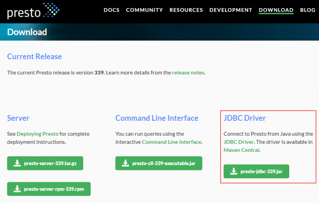This screenshot has height=203, width=319.
Task: Click the download arrow icon on presto-cli-339-executable.jar
Action: pos(125,163)
